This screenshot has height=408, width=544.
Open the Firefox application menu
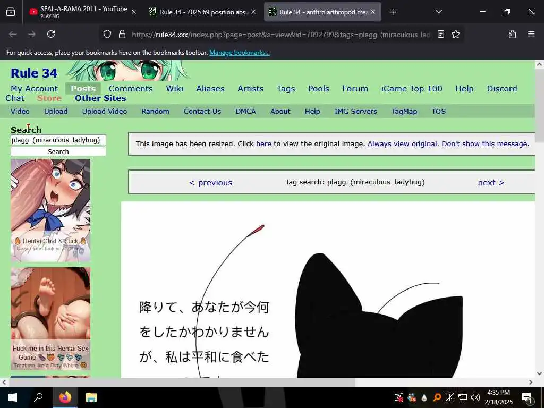[x=531, y=34]
